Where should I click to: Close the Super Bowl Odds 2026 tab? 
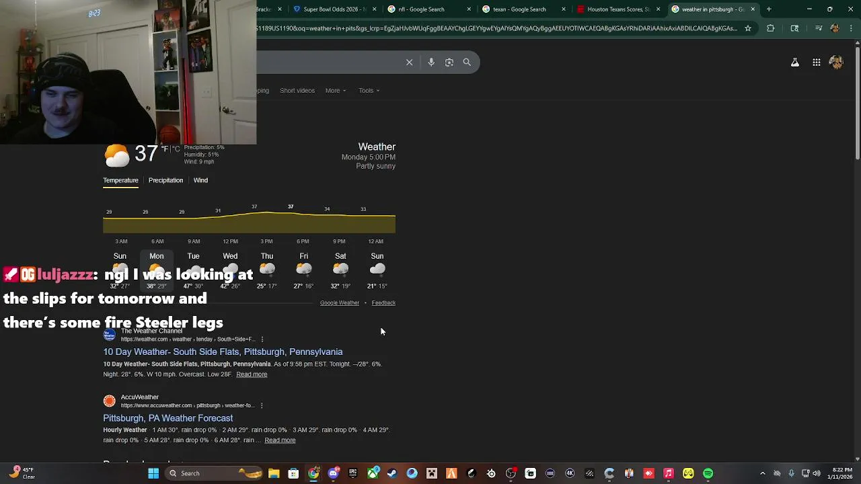(375, 9)
